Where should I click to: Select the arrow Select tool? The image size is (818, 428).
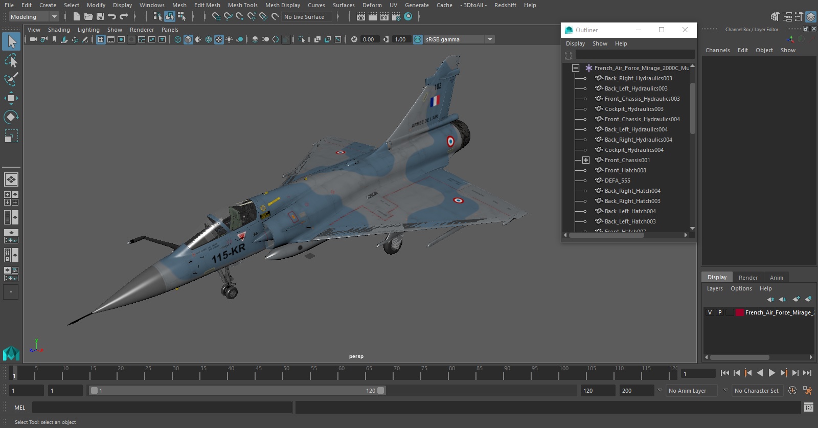[x=11, y=41]
